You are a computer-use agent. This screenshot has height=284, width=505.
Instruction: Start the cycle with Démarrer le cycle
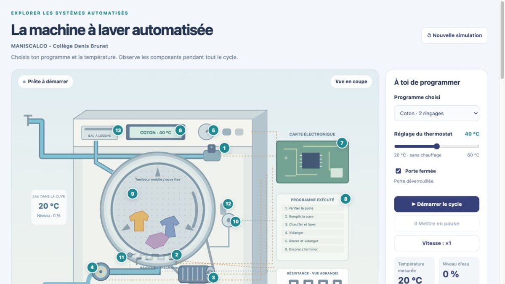click(436, 204)
